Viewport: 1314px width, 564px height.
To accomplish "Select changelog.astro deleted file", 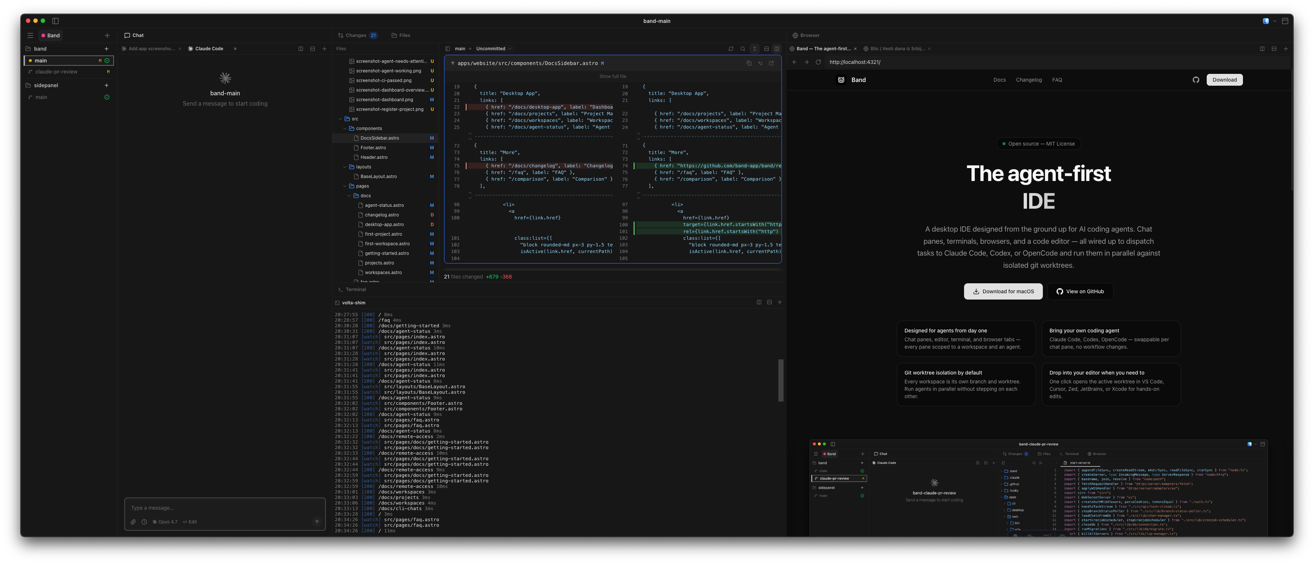I will (385, 215).
